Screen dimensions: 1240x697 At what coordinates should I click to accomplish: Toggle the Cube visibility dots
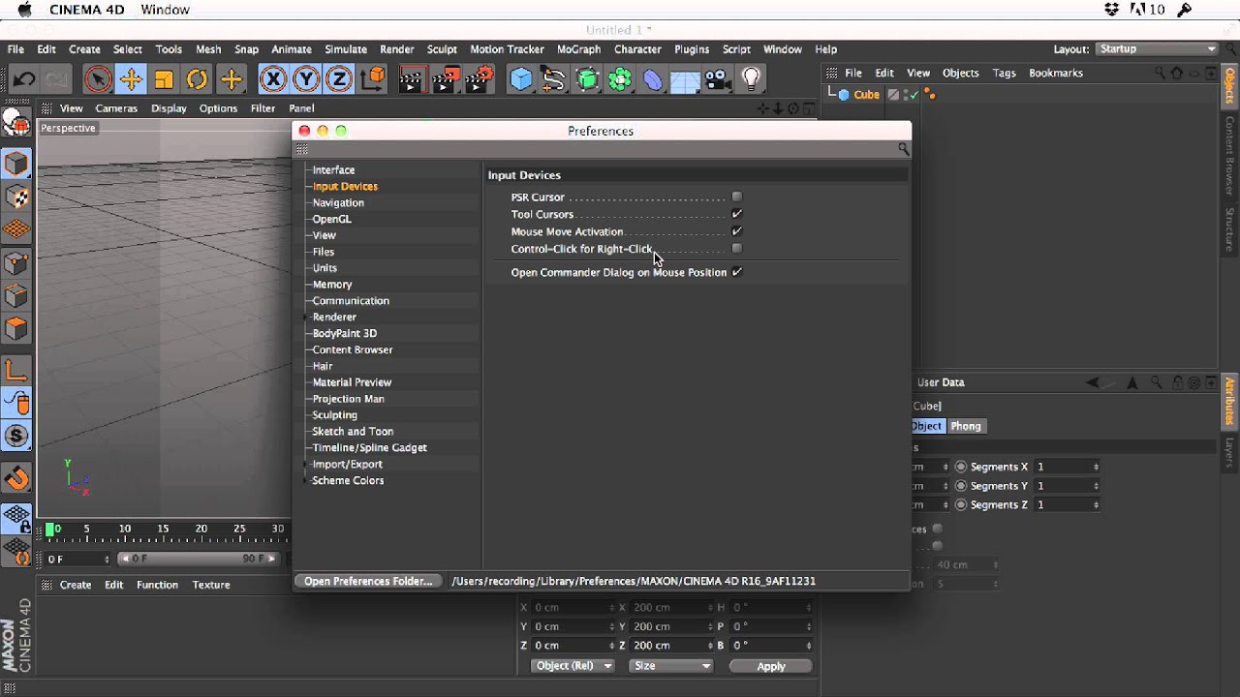click(x=907, y=94)
